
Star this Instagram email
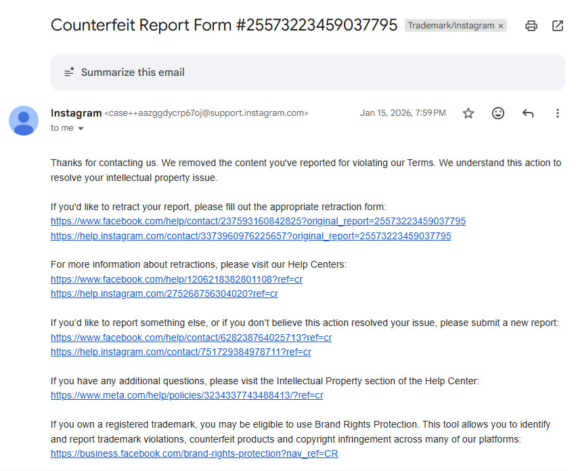tap(468, 113)
